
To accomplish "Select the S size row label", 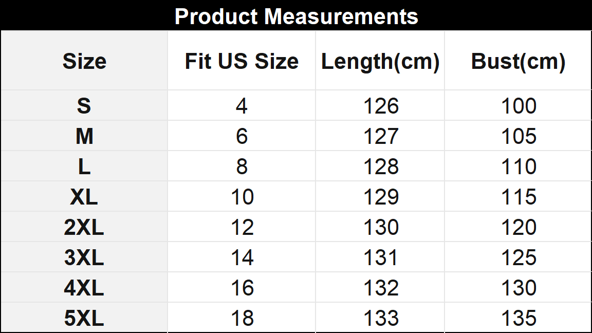I will pyautogui.click(x=84, y=106).
